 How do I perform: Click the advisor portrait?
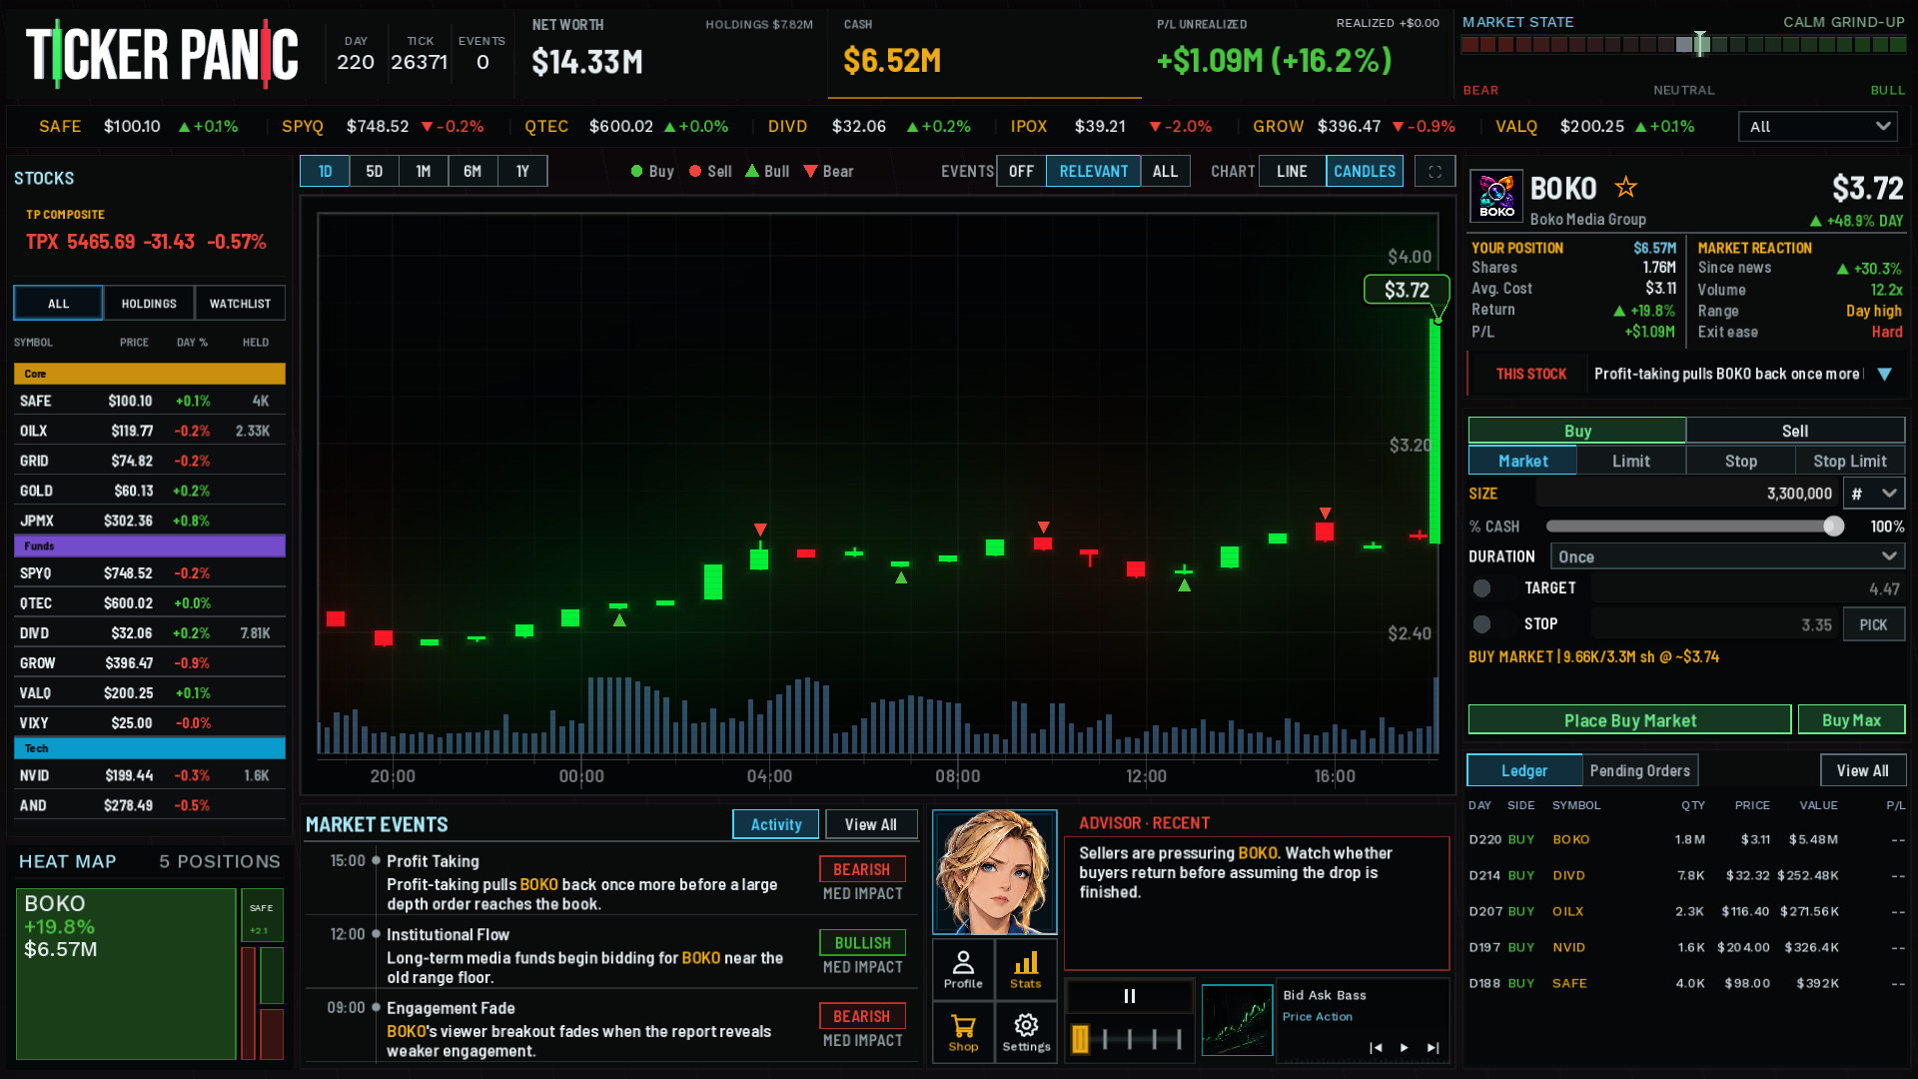point(994,872)
